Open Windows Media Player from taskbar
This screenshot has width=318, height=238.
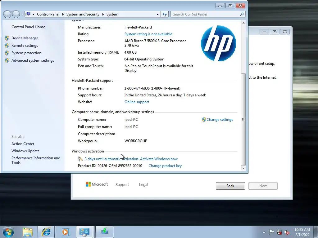[65, 232]
